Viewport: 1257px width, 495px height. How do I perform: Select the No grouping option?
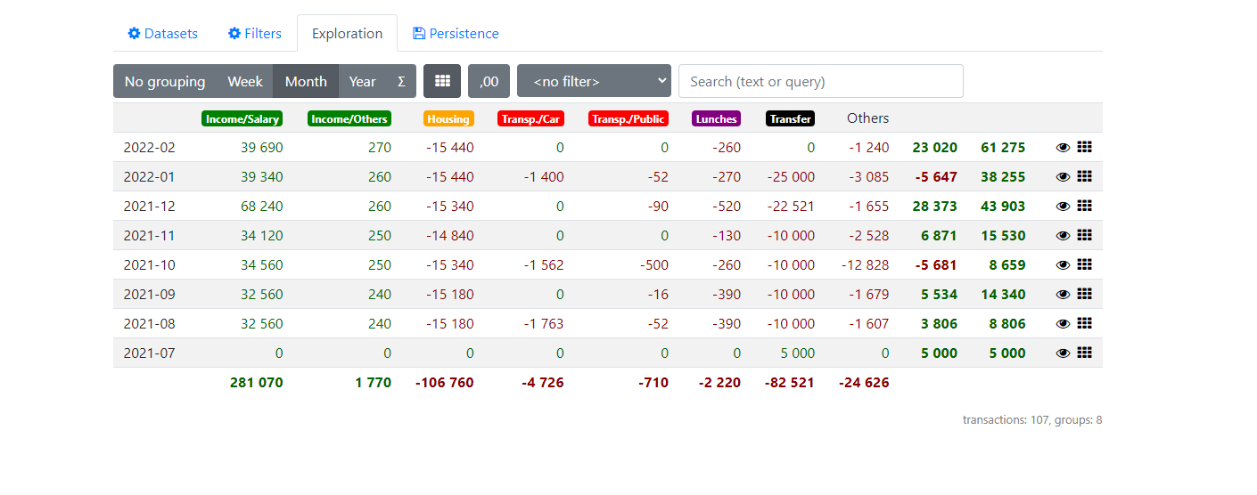[165, 81]
